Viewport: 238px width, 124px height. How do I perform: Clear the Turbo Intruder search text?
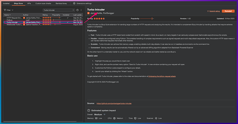tap(73, 10)
